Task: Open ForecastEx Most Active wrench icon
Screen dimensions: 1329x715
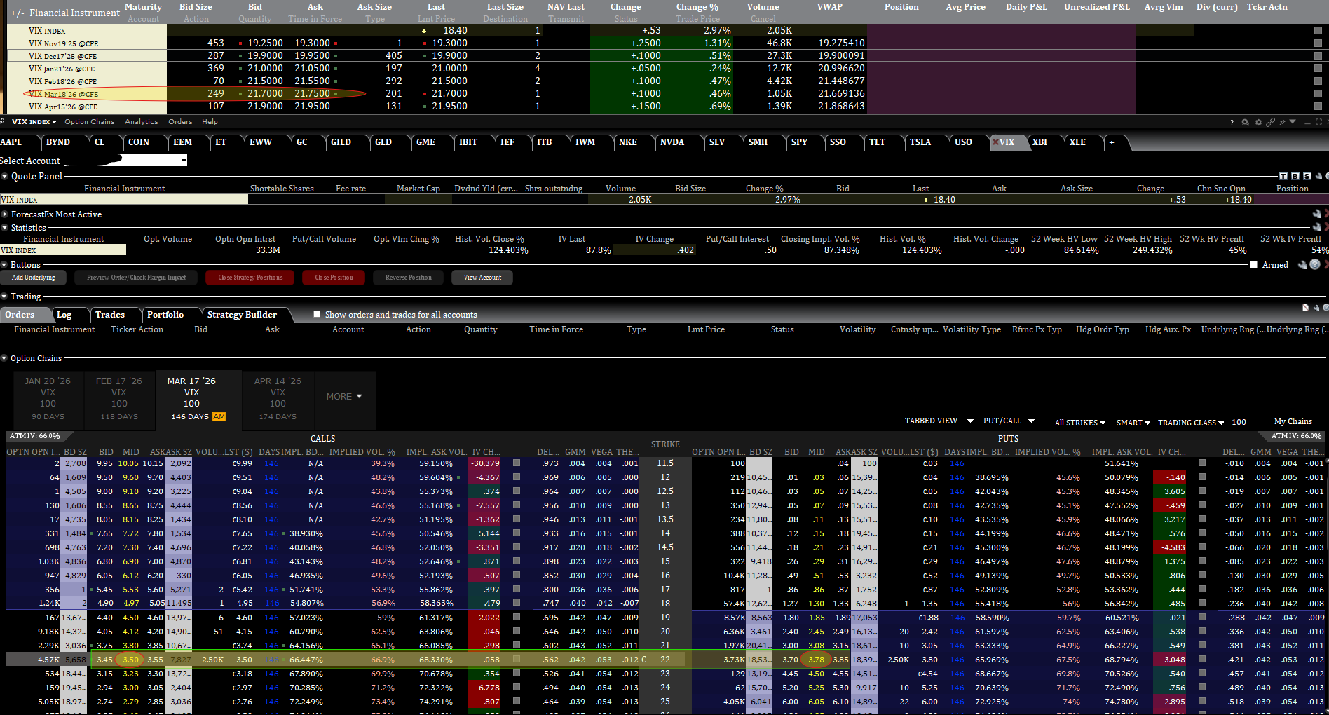Action: pyautogui.click(x=1317, y=214)
